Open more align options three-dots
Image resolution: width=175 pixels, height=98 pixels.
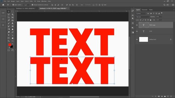82,5
